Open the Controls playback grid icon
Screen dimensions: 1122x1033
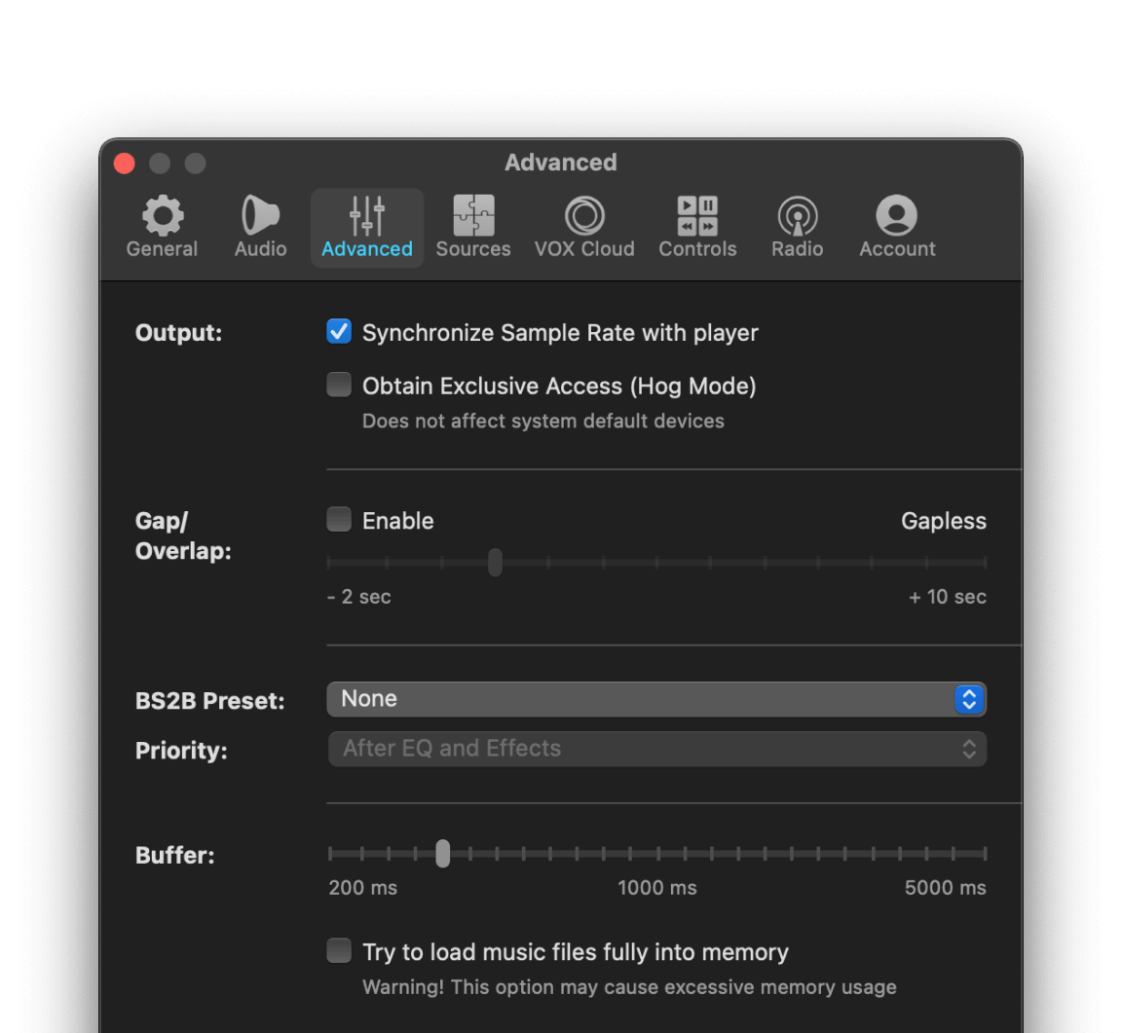click(697, 215)
